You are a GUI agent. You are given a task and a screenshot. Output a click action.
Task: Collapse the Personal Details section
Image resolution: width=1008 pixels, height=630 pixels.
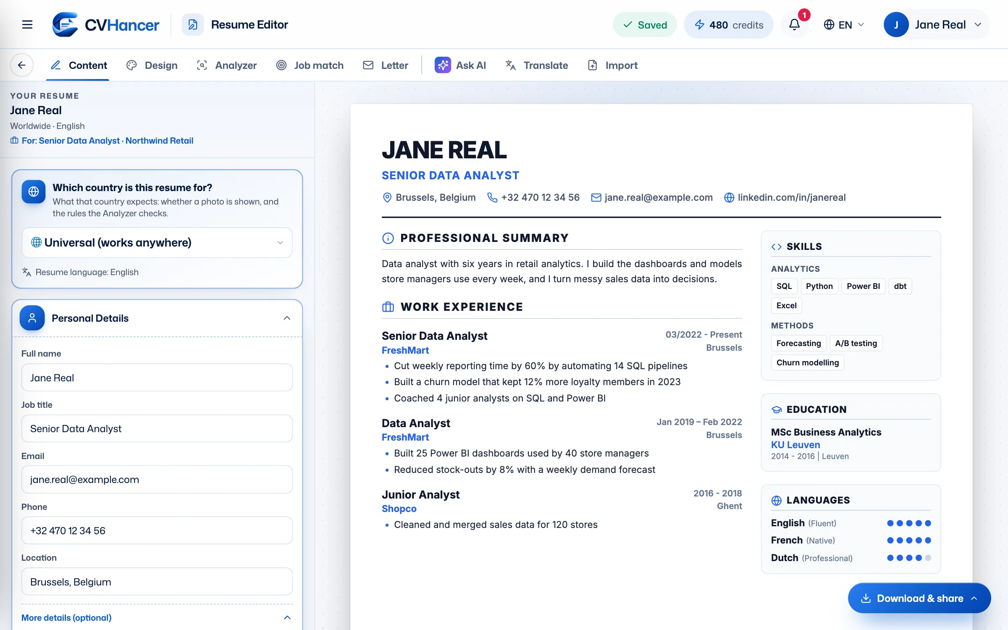coord(287,318)
